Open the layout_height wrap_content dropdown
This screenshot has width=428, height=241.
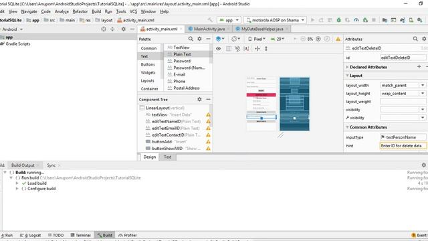pos(423,94)
